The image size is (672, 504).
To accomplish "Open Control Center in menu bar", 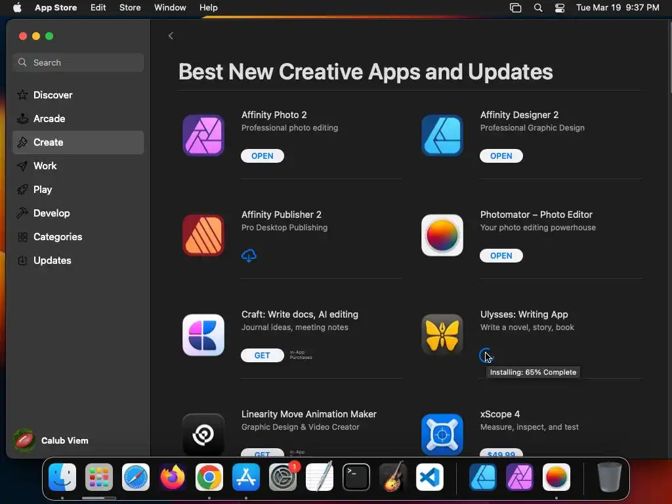I will pyautogui.click(x=559, y=7).
